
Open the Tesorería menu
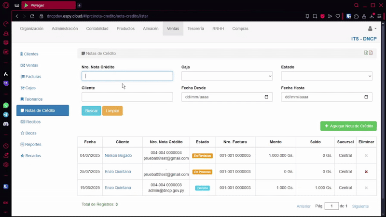(195, 29)
